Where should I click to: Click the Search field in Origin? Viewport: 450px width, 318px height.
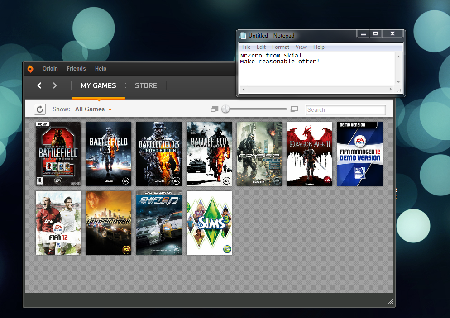(345, 110)
